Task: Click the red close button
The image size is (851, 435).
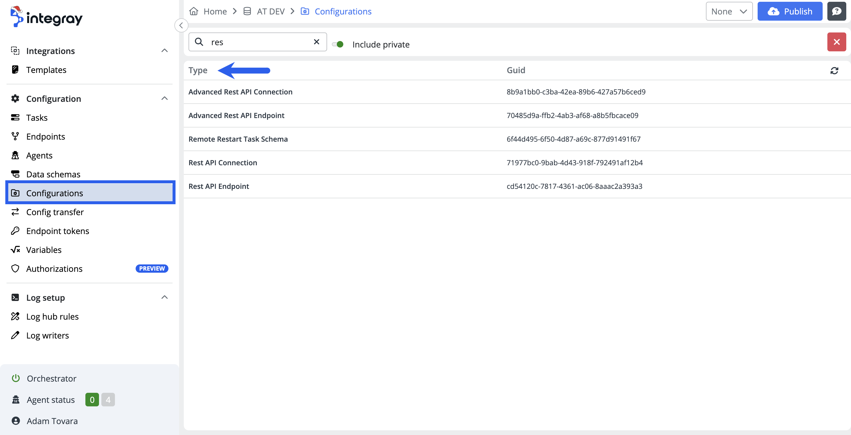Action: click(836, 42)
